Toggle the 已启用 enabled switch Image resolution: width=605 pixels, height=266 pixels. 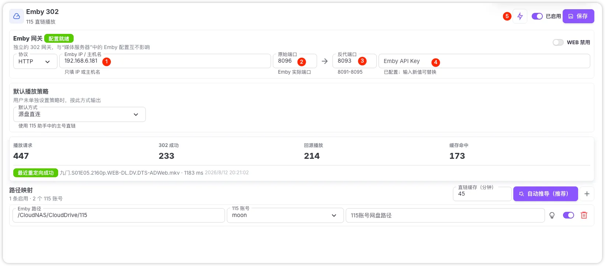coord(537,16)
